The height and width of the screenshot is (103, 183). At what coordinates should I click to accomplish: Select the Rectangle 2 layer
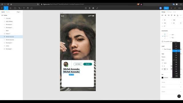11,43
